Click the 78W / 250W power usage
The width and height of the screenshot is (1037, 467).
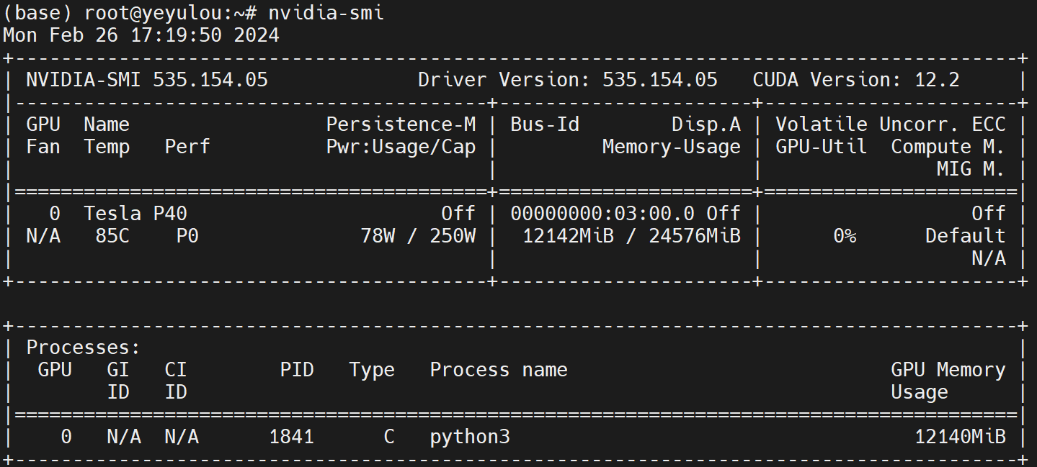418,236
